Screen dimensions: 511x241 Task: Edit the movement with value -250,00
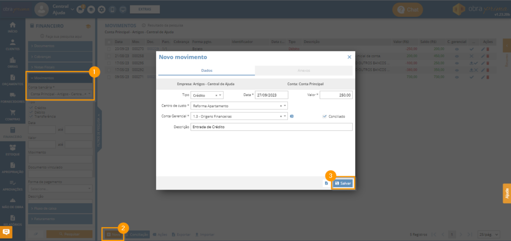[x=483, y=49]
